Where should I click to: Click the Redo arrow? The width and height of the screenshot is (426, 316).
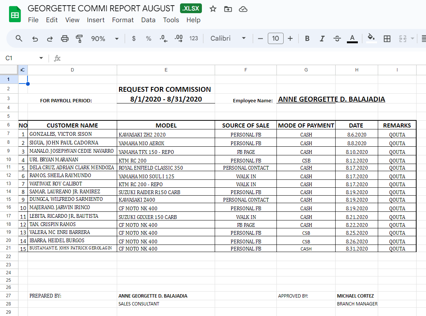tap(50, 38)
